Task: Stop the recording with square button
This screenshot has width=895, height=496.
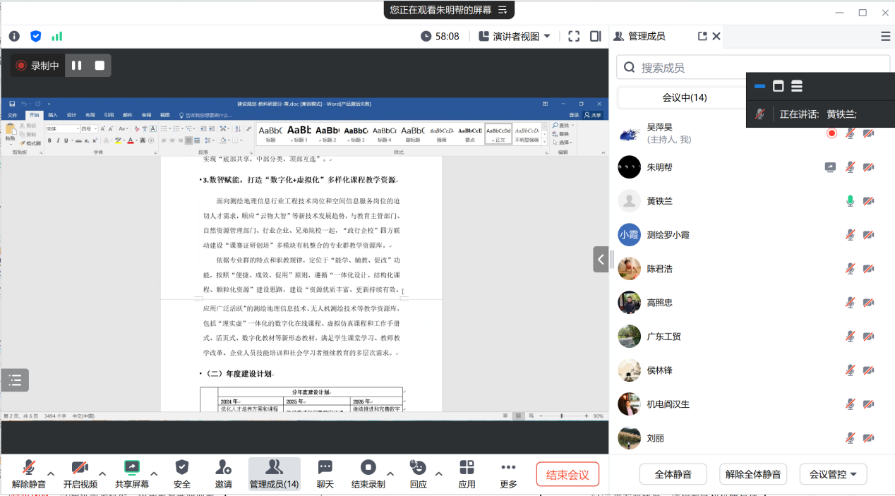Action: [100, 66]
